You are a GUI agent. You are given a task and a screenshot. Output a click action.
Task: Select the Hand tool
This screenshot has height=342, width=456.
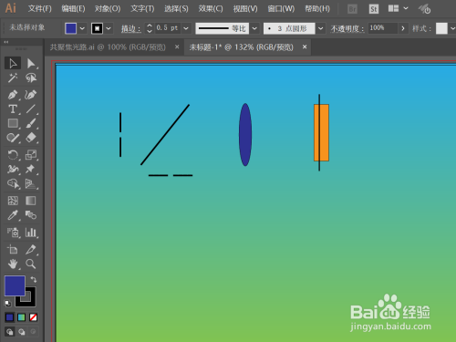click(13, 264)
